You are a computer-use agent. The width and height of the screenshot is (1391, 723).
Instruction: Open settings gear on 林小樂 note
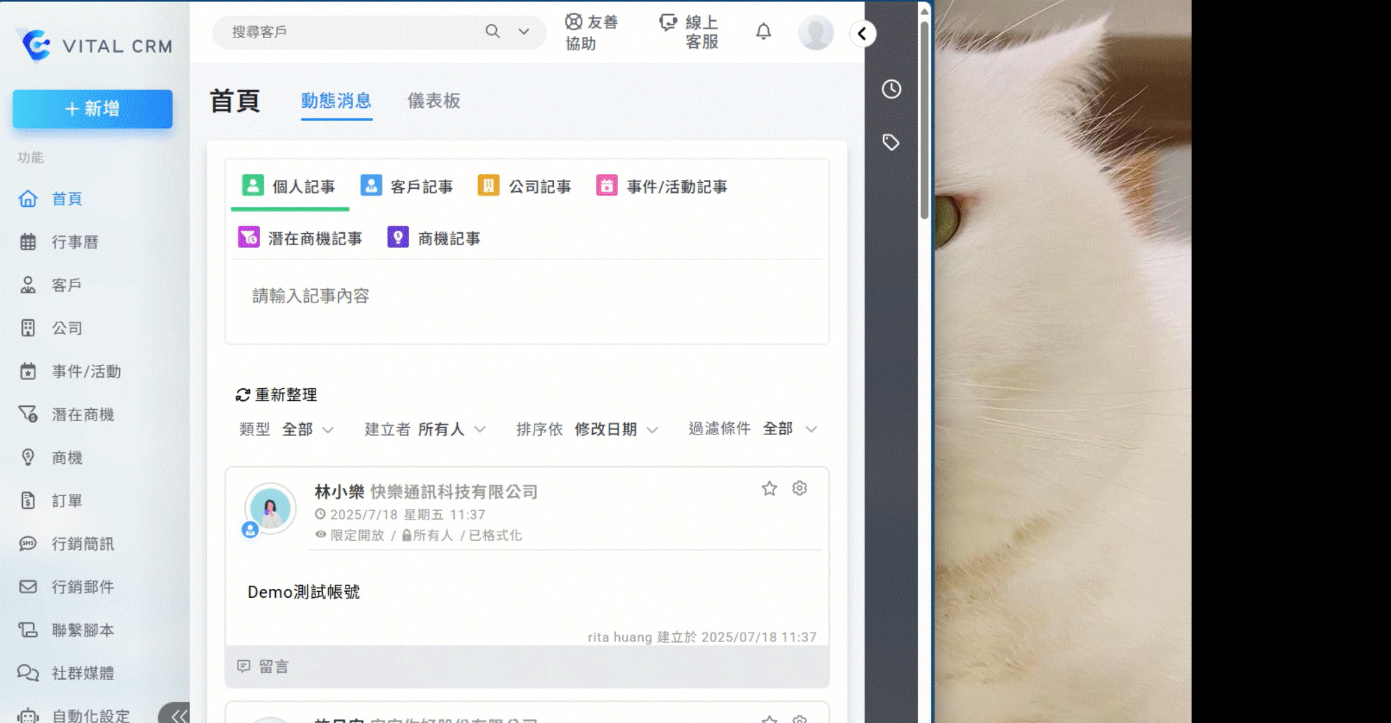pos(800,489)
